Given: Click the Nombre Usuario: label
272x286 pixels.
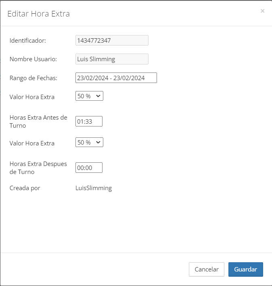Looking at the screenshot, I should point(33,59).
